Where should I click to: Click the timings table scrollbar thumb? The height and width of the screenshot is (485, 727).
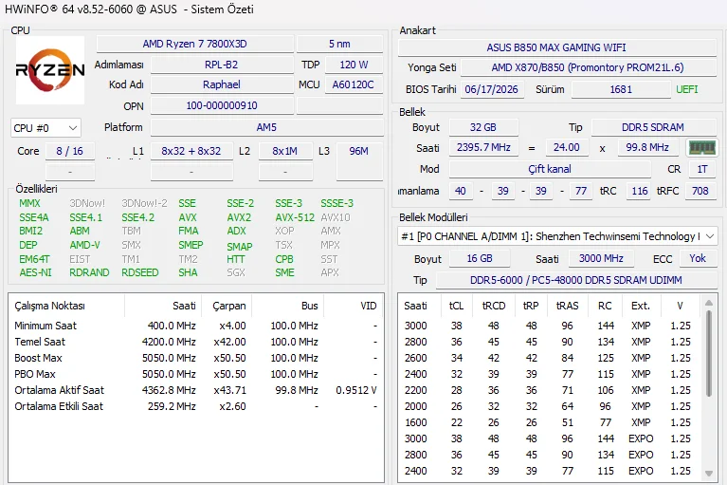coord(708,354)
